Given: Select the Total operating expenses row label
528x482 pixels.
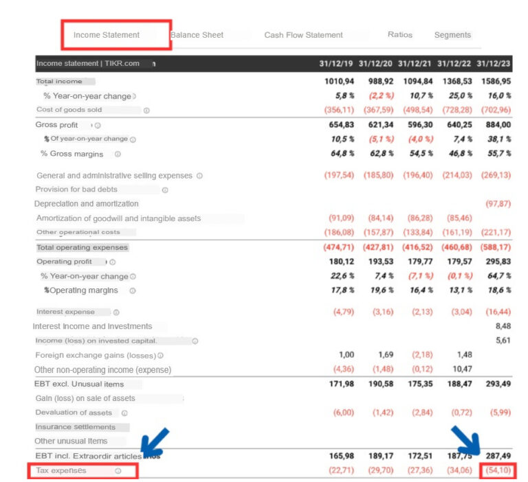Looking at the screenshot, I should [x=82, y=247].
